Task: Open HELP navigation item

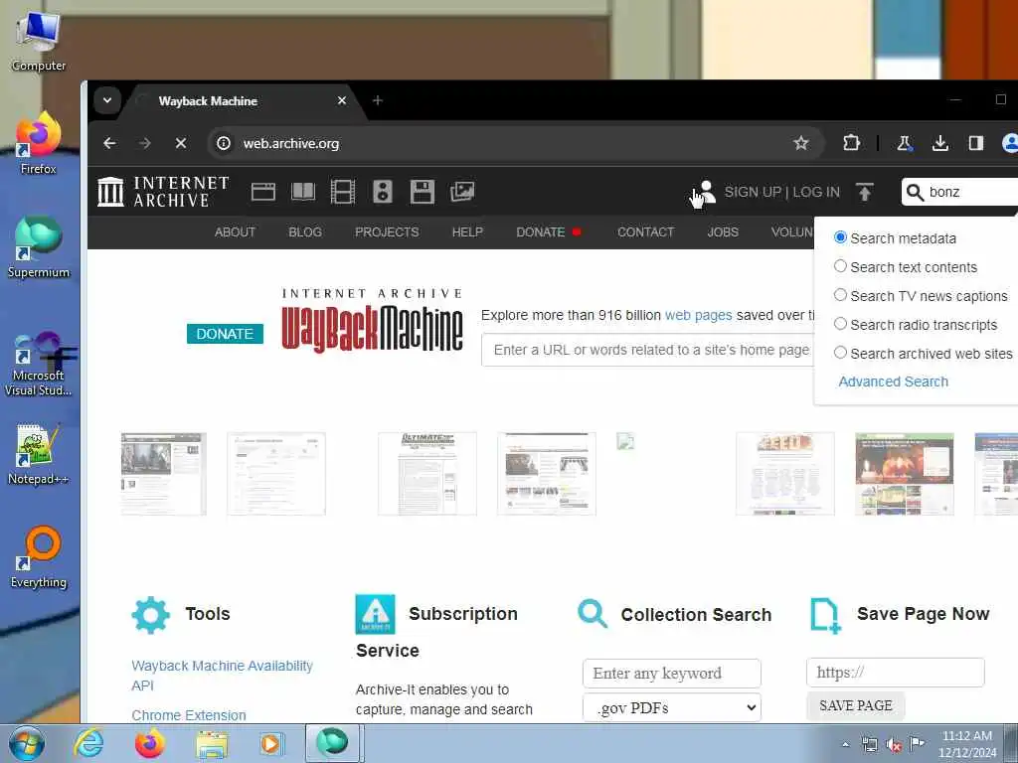Action: click(467, 231)
